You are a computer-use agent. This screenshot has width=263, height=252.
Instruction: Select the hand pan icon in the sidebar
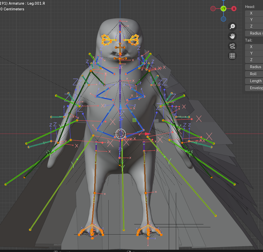tap(232, 36)
